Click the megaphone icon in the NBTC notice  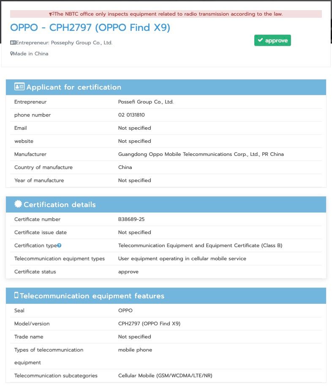(52, 14)
